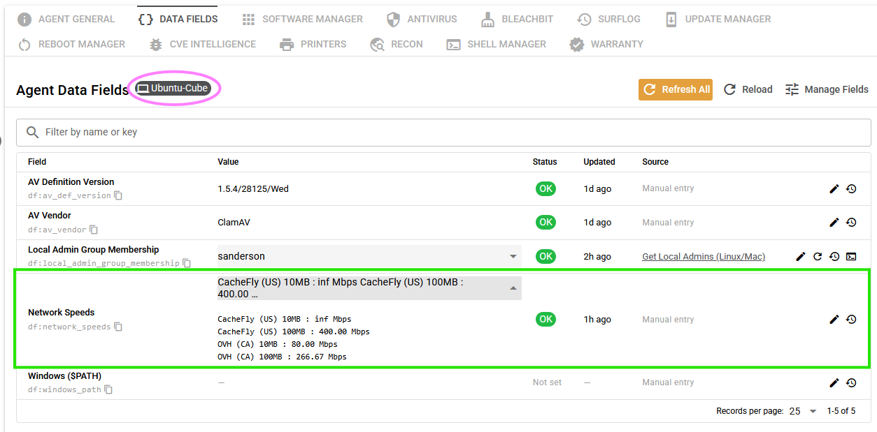Edit Local Admin Group Membership value
Image resolution: width=877 pixels, height=432 pixels.
pos(801,257)
